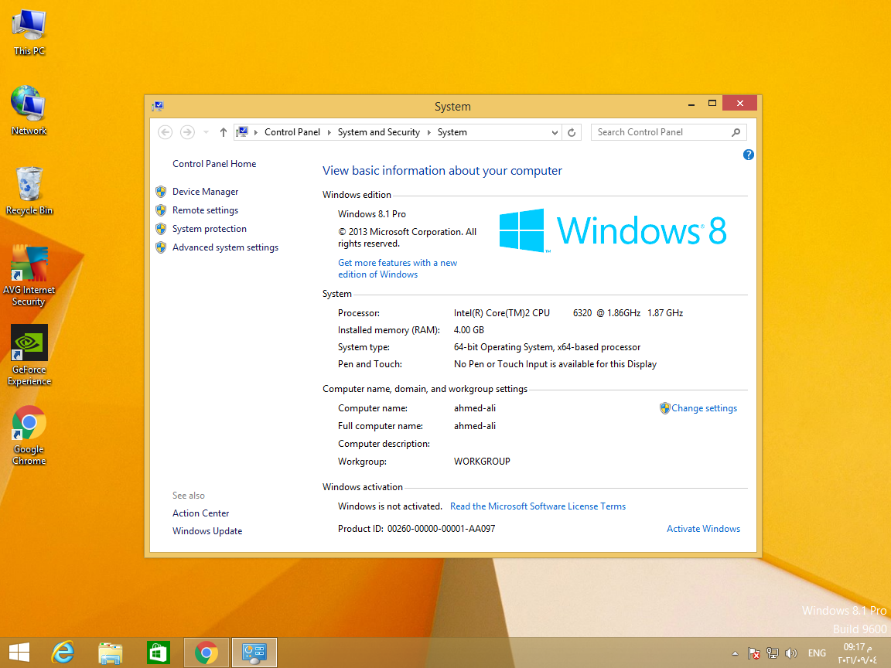Click the address bar computer icon

(x=242, y=132)
